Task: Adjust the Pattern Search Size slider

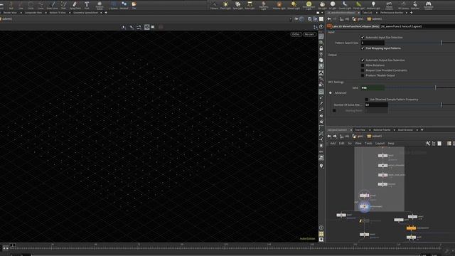Action: pyautogui.click(x=441, y=43)
